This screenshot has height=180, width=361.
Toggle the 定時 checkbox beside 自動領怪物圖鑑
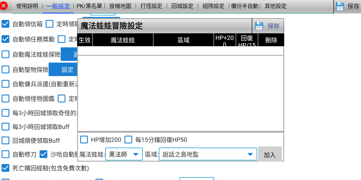62,98
